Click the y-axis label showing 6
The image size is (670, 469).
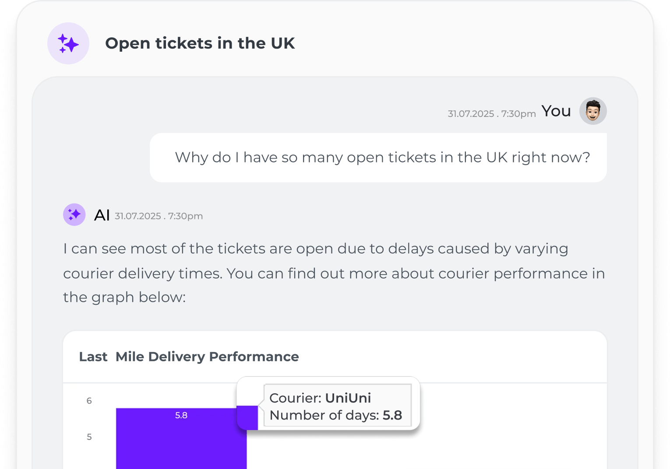89,401
